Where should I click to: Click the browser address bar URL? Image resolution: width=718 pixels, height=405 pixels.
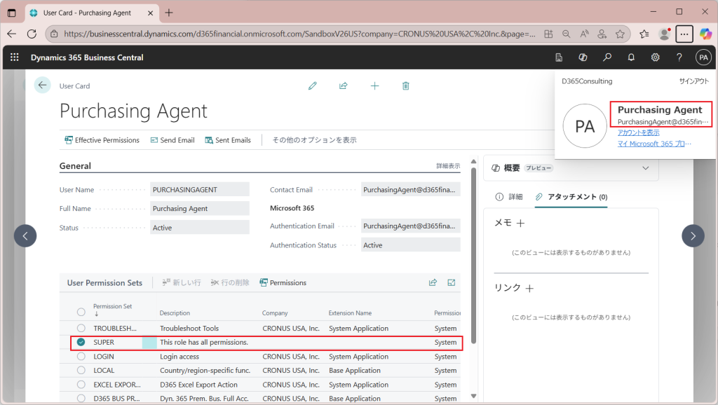299,34
